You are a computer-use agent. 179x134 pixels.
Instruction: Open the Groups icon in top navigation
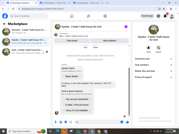tap(105, 16)
